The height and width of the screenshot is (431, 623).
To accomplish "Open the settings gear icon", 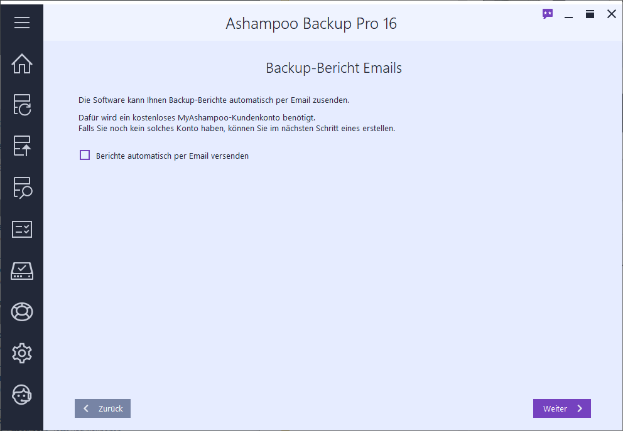I will [22, 353].
